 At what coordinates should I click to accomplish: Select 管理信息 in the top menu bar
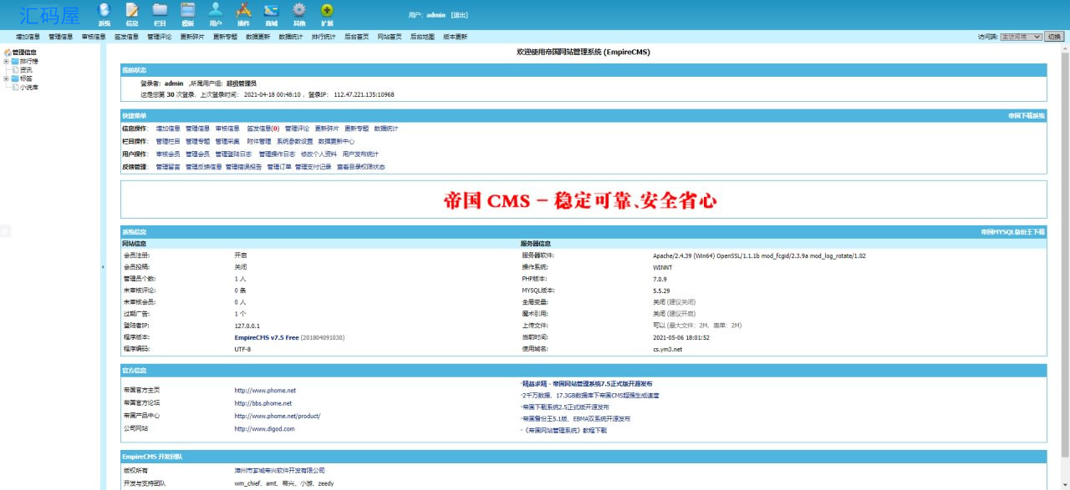(60, 37)
